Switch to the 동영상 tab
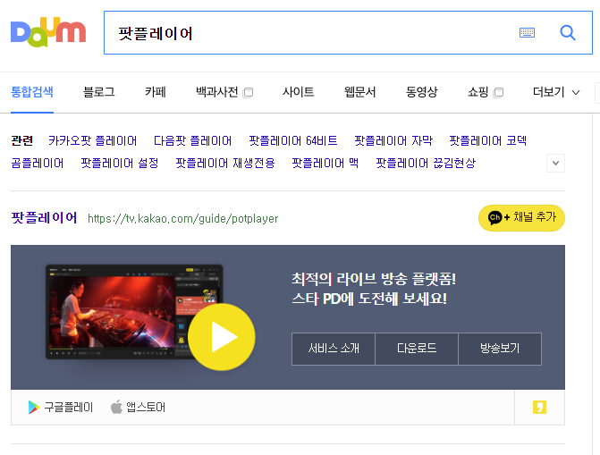 [x=422, y=92]
